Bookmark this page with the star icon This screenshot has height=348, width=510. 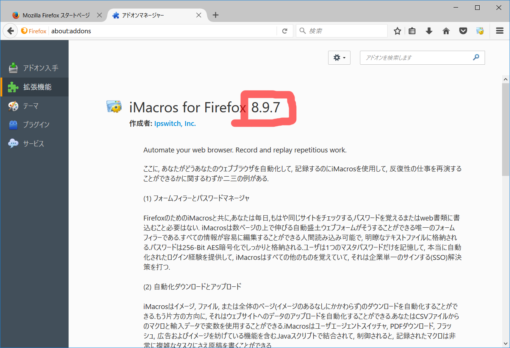click(397, 31)
